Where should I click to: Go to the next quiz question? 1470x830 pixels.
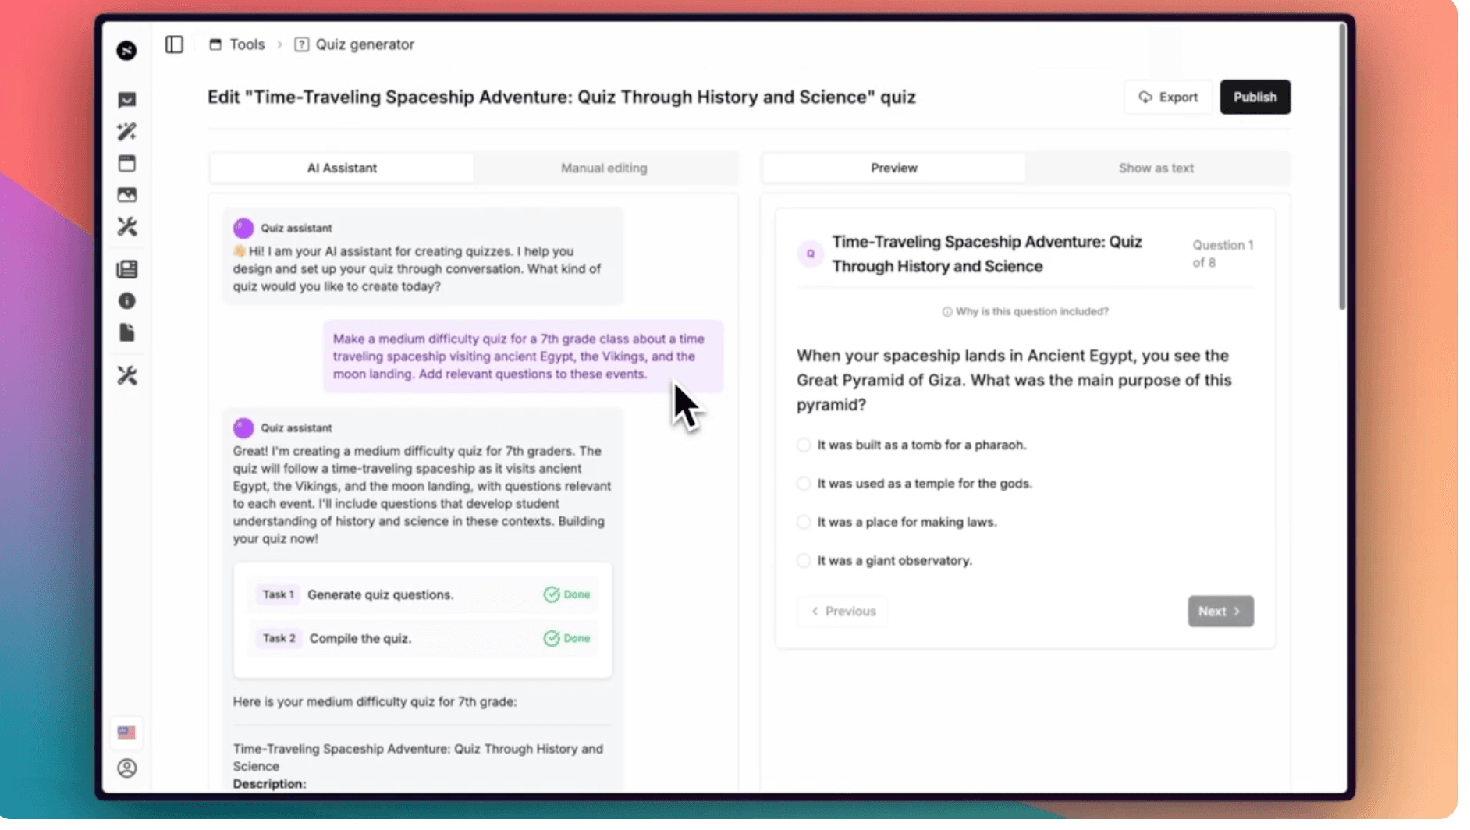point(1220,611)
